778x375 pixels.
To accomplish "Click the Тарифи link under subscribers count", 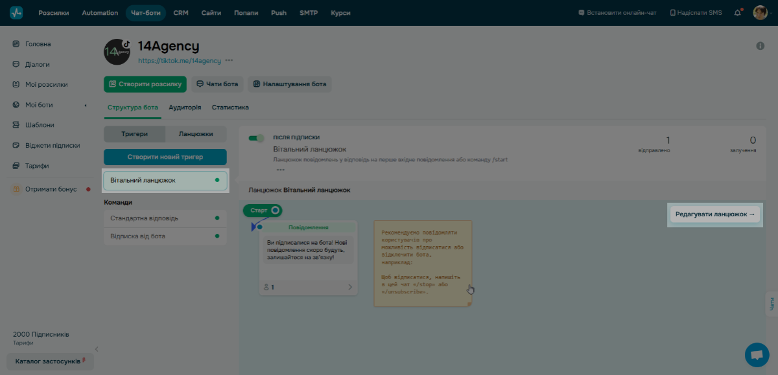I will click(23, 343).
